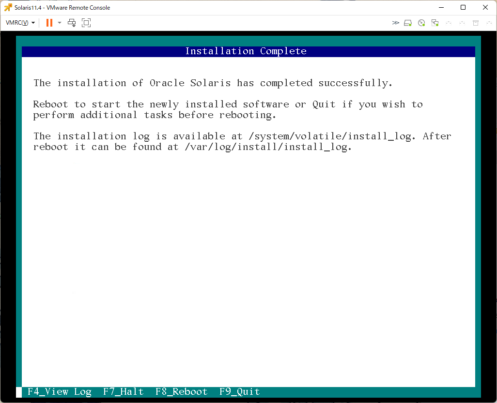This screenshot has height=403, width=497.
Task: Maximize the VMware Remote Console window
Action: tap(463, 7)
